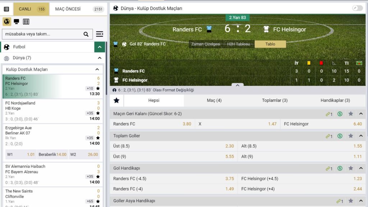This screenshot has height=207, width=368.
Task: Collapse Maçın Geri Kalanı market
Action: coord(361,114)
